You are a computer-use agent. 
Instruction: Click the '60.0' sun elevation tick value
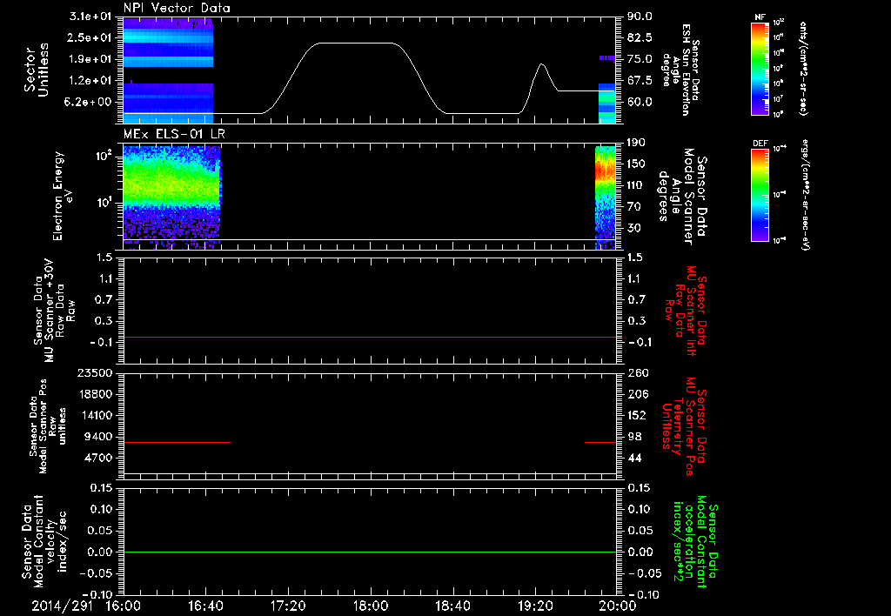click(x=640, y=103)
